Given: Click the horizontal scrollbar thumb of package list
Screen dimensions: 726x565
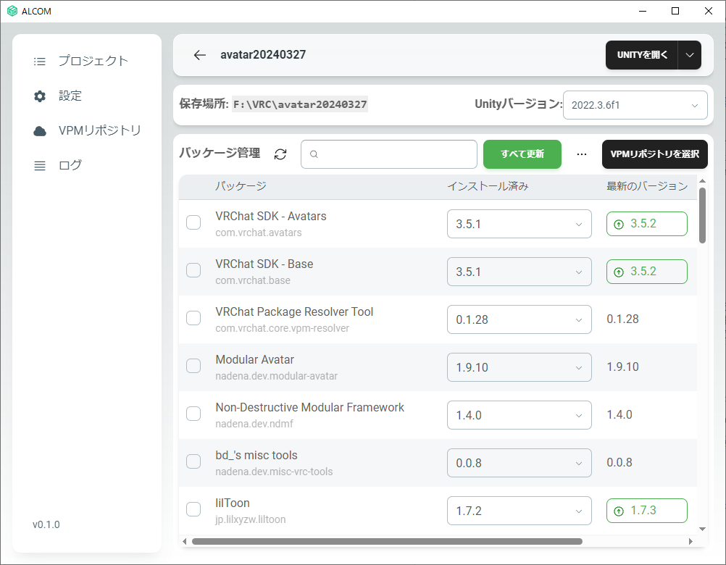Looking at the screenshot, I should pos(387,541).
